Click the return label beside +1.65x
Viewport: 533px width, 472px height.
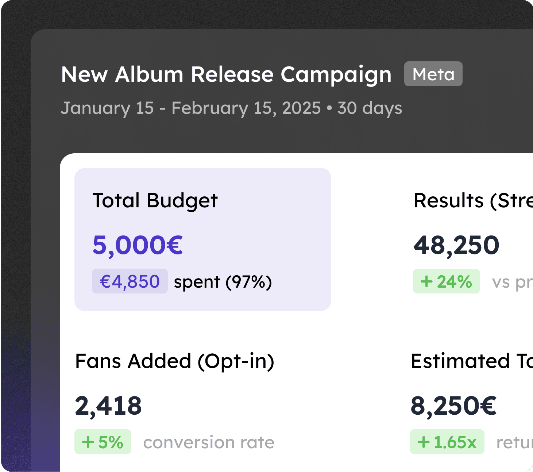(514, 442)
